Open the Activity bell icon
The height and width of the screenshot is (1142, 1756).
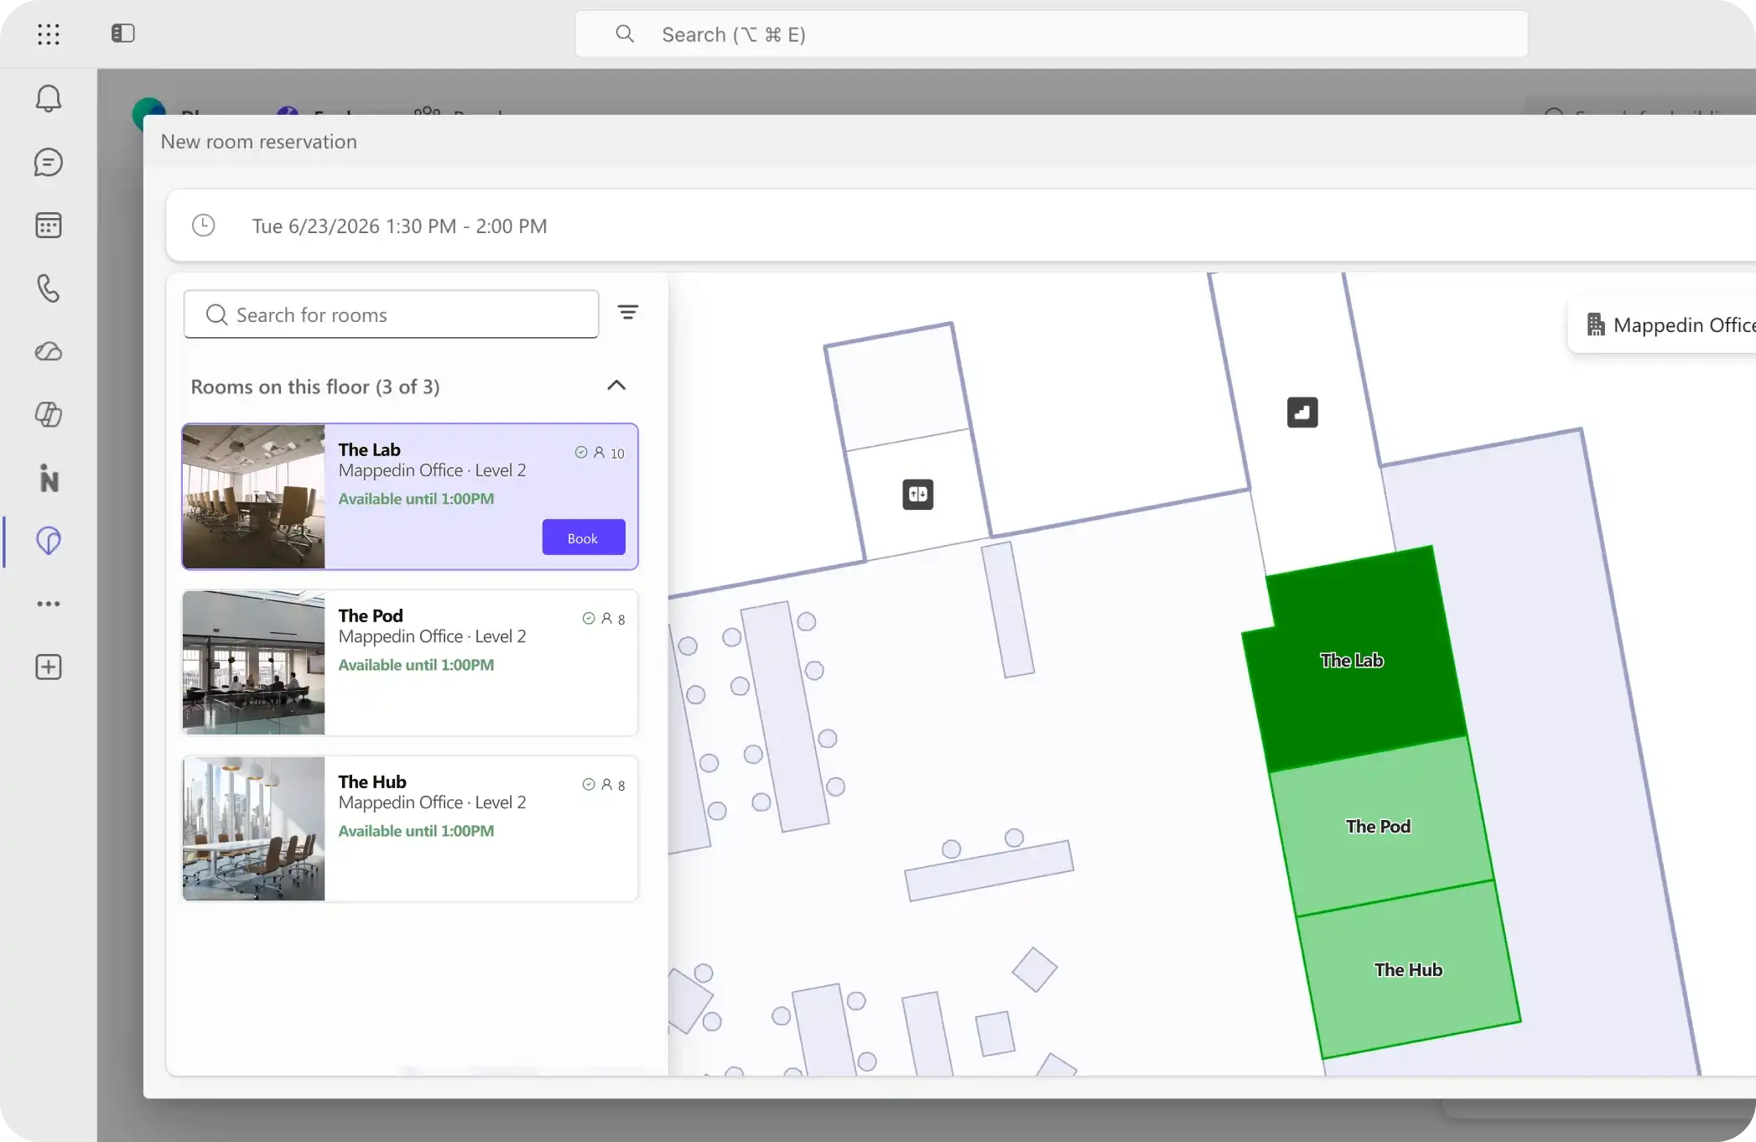(x=49, y=99)
